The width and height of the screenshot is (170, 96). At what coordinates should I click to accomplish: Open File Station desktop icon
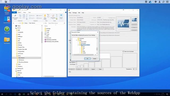[x=7, y=41]
